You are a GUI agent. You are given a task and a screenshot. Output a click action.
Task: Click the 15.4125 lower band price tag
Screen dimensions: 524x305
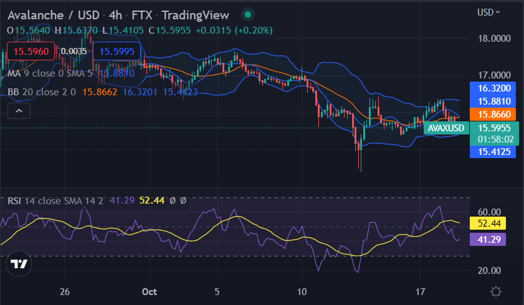(x=493, y=151)
